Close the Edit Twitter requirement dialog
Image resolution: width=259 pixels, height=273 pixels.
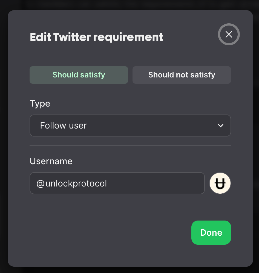tap(229, 34)
